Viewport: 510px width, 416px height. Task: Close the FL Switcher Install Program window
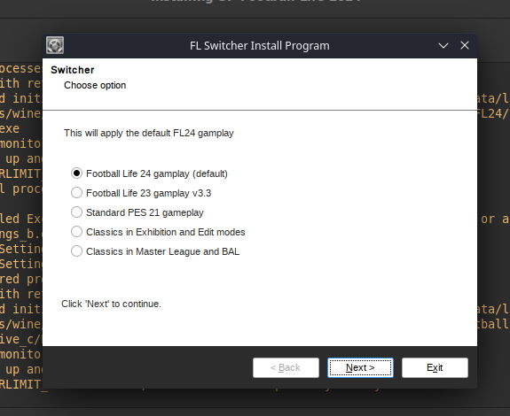pos(465,45)
